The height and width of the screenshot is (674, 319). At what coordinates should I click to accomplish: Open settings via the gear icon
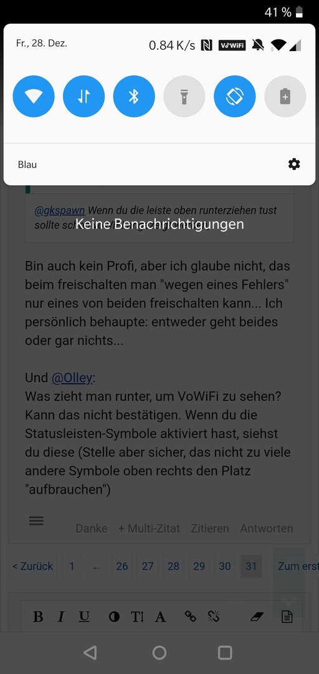click(294, 164)
